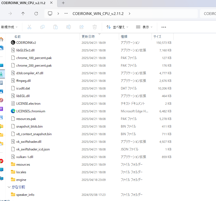Click the resources folder icon

pos(13,164)
